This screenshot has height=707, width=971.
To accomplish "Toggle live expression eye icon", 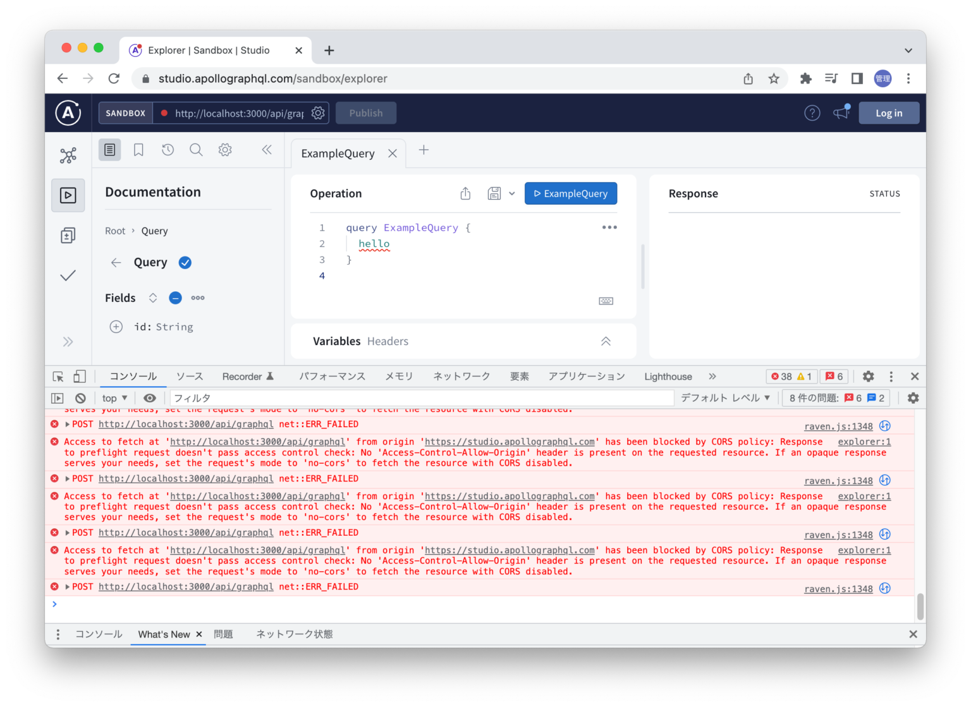I will click(x=150, y=398).
